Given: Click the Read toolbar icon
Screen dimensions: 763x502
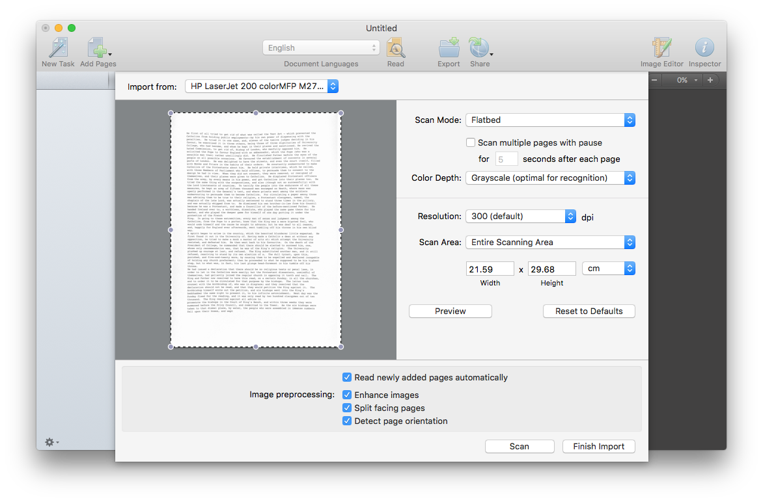Looking at the screenshot, I should coord(396,47).
